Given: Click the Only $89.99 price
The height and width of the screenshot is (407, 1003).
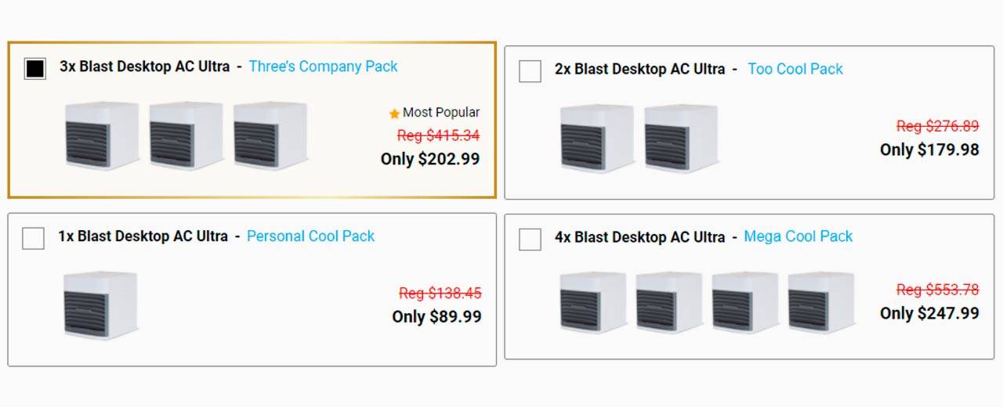Looking at the screenshot, I should [x=436, y=316].
